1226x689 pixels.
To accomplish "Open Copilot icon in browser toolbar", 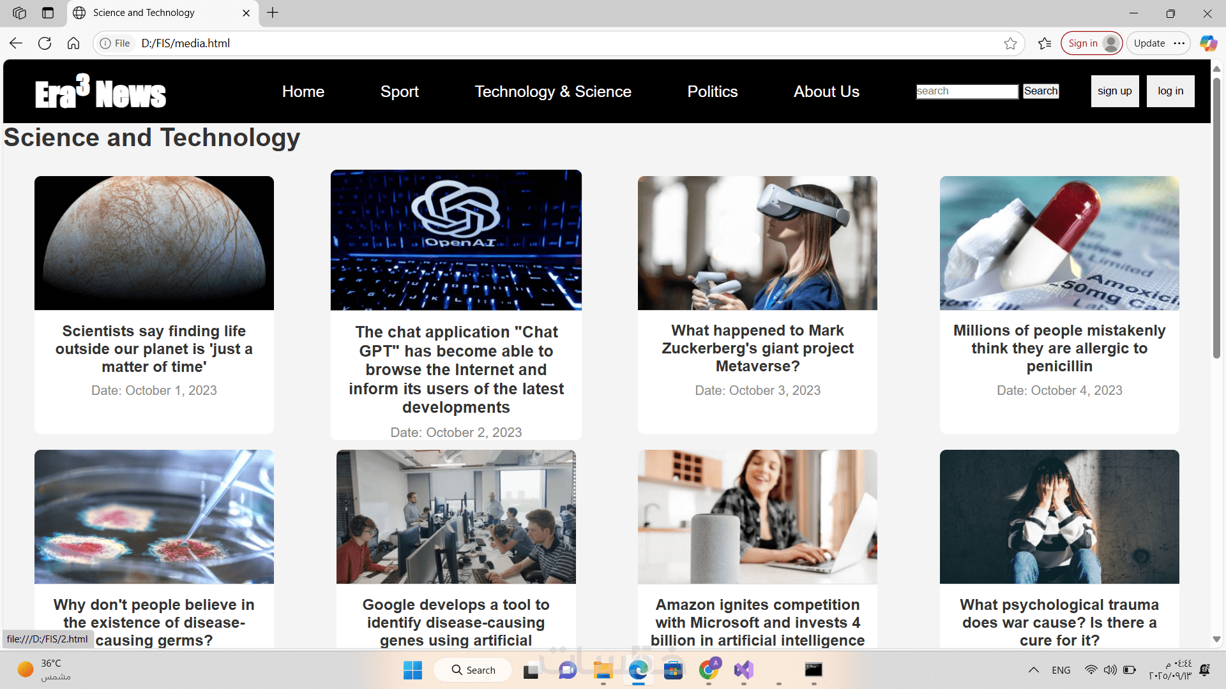I will coord(1208,43).
